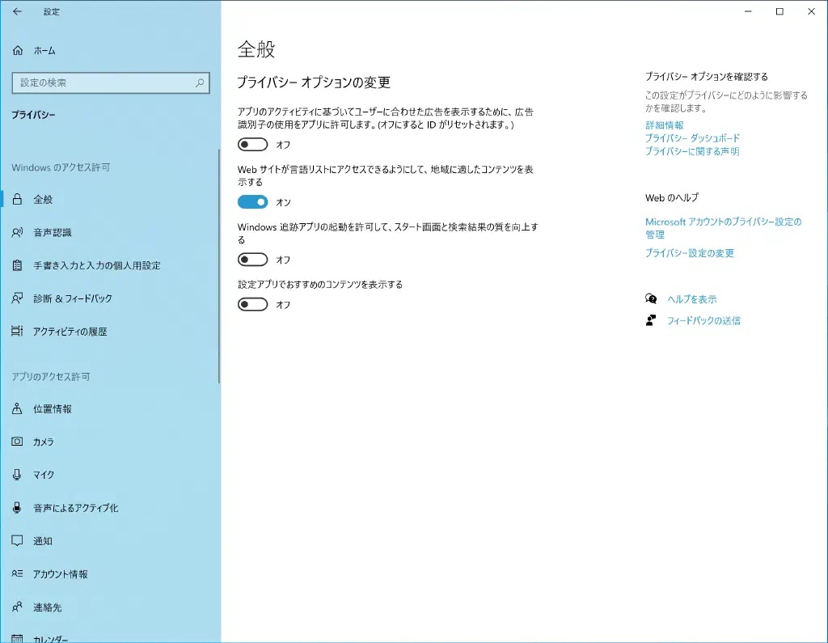
Task: Click the sidebar vertical scrollbar
Action: coord(218,267)
